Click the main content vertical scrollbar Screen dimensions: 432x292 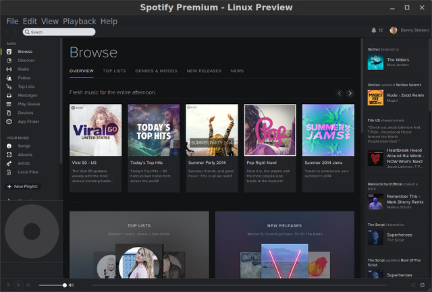click(362, 86)
